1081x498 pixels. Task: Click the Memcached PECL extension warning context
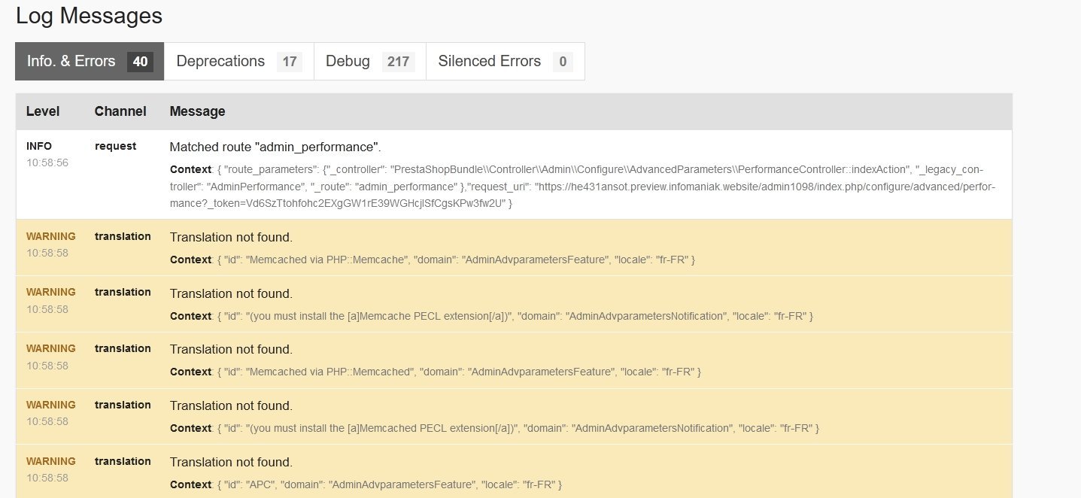click(x=494, y=428)
